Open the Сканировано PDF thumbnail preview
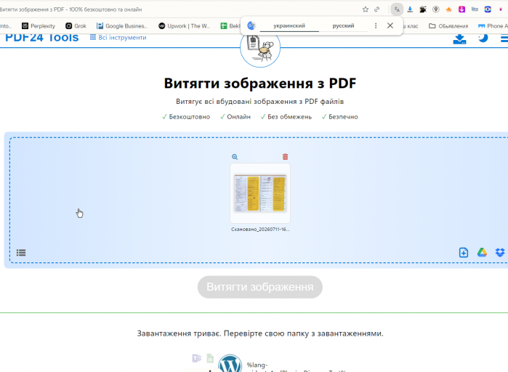The width and height of the screenshot is (508, 372). pos(260,193)
